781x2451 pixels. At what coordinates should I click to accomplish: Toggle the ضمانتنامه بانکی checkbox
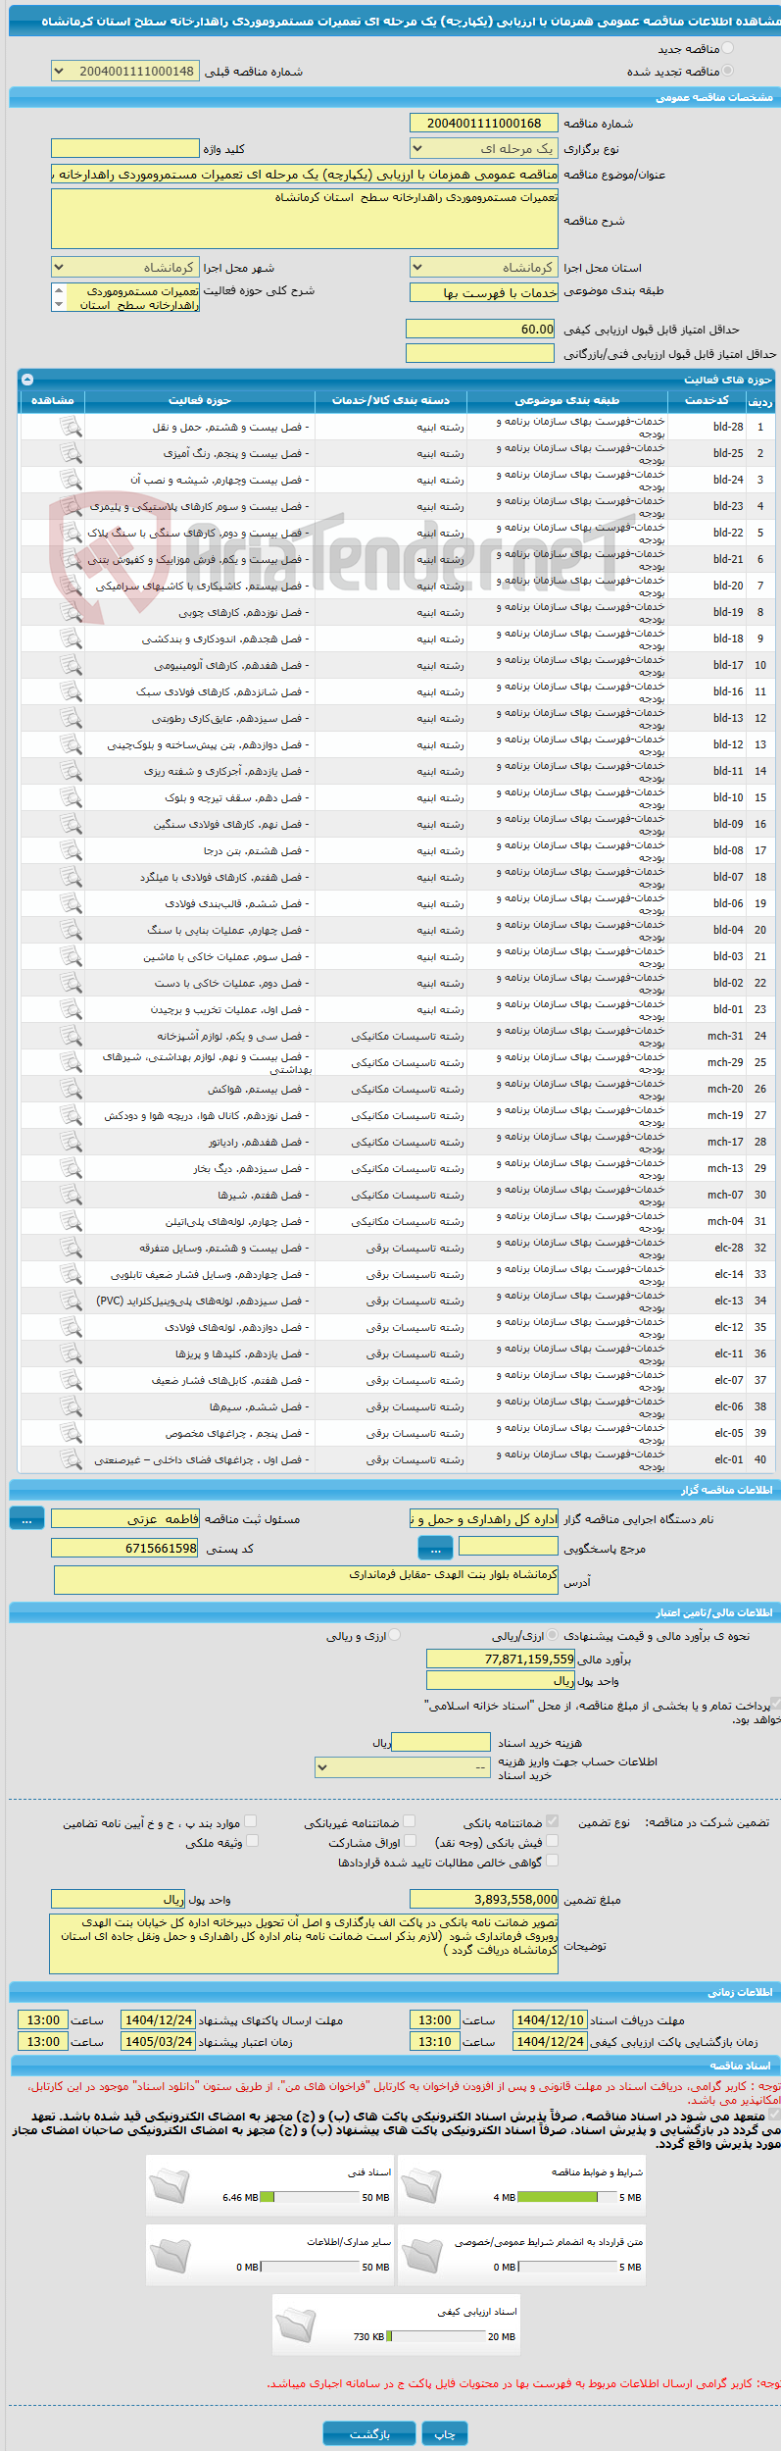552,1822
